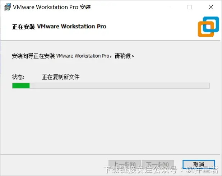
Task: Select the status text 正在复制新文件
Action: coord(61,77)
